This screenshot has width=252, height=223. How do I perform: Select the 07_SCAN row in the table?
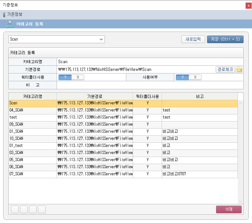(32, 174)
